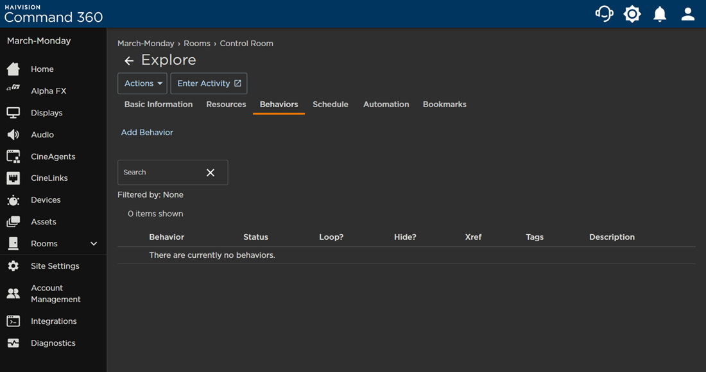Select the Behaviors tab
The width and height of the screenshot is (706, 372).
coord(279,105)
